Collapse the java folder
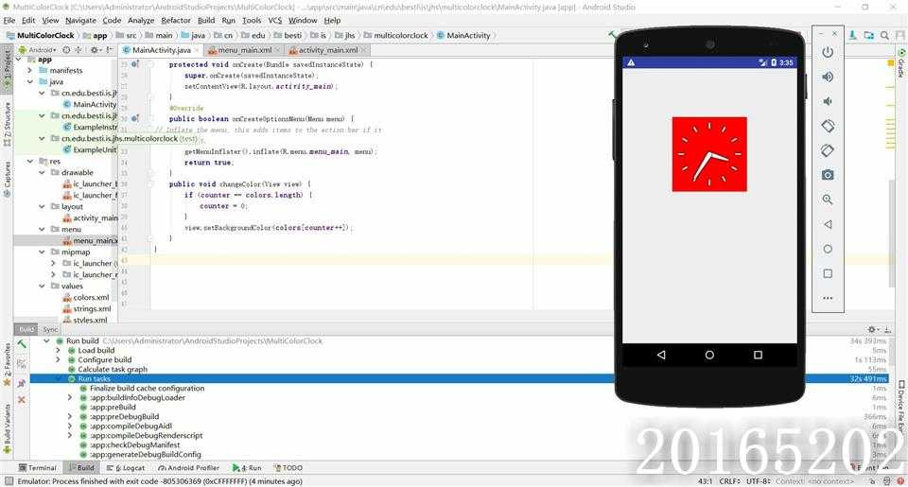 (x=30, y=81)
